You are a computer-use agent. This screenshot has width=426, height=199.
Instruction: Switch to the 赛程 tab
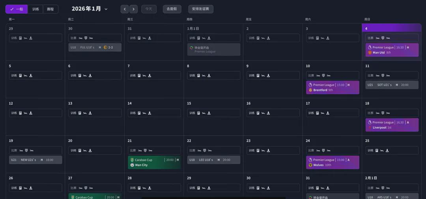[x=50, y=9]
